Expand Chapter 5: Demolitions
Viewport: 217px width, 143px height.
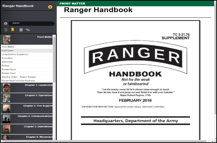[27, 129]
